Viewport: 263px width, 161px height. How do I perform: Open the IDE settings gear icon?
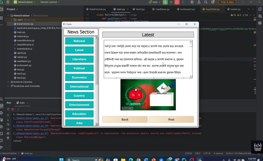tap(213, 2)
